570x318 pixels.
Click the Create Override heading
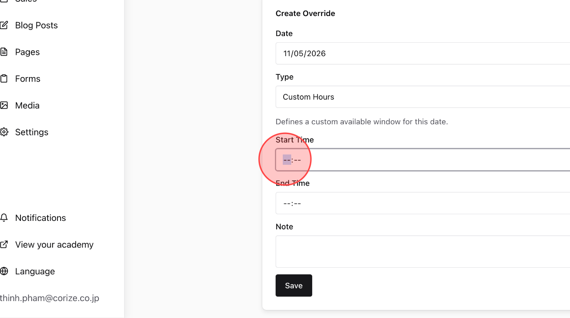(305, 13)
